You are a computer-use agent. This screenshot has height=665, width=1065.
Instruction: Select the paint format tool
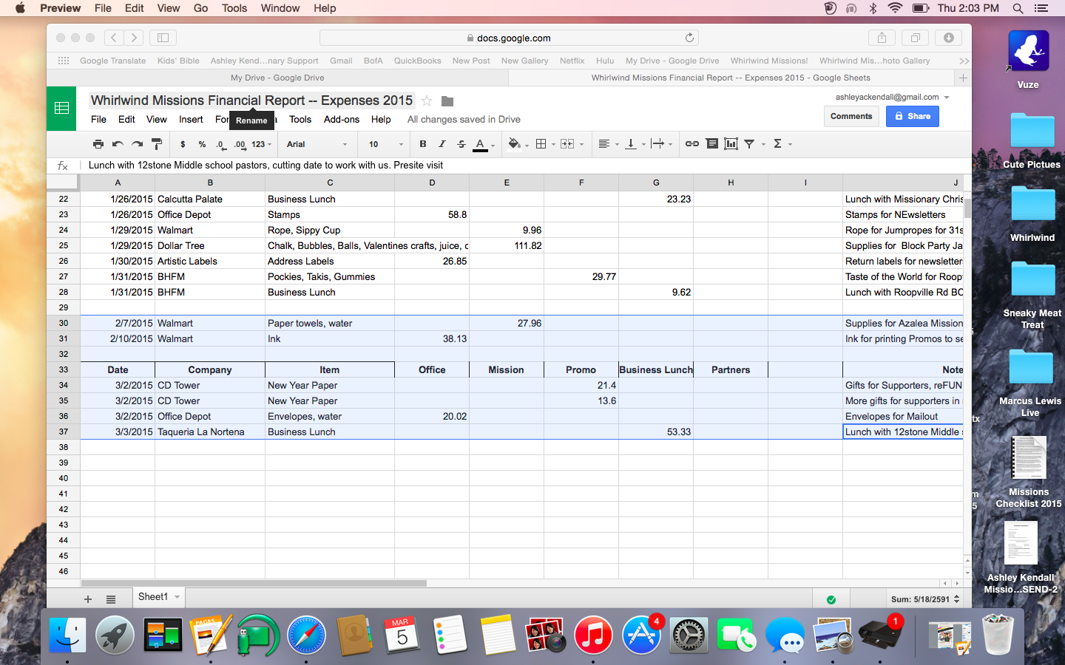[x=157, y=144]
